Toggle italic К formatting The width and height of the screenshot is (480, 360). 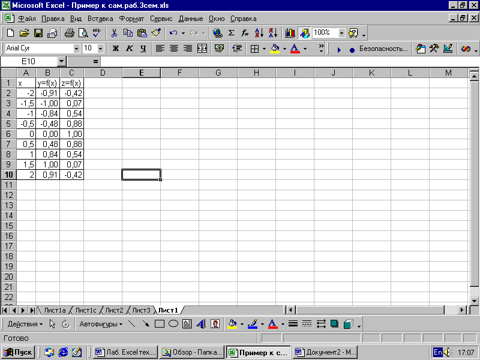coord(130,49)
